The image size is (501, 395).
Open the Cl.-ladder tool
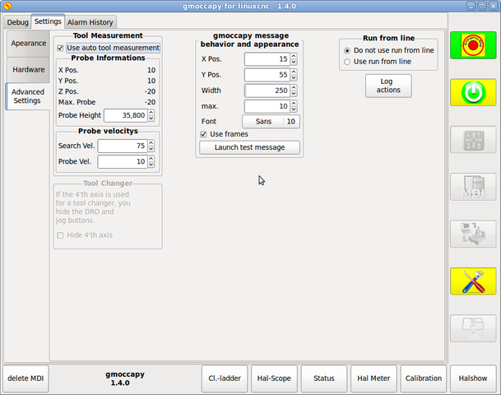(x=225, y=379)
